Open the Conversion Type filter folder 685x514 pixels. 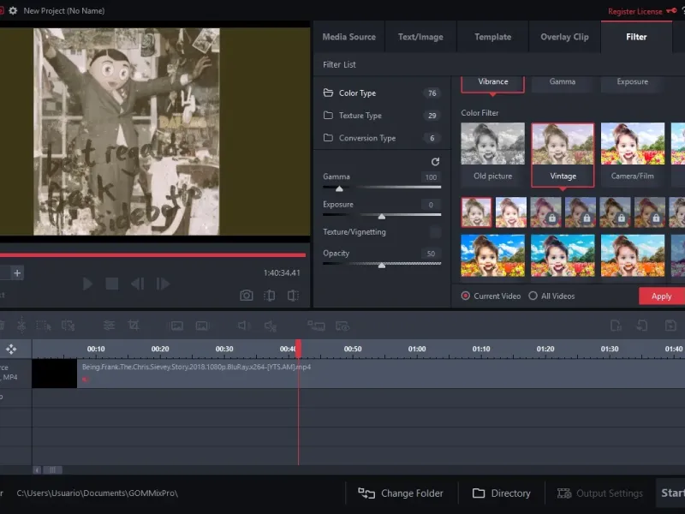(x=366, y=138)
